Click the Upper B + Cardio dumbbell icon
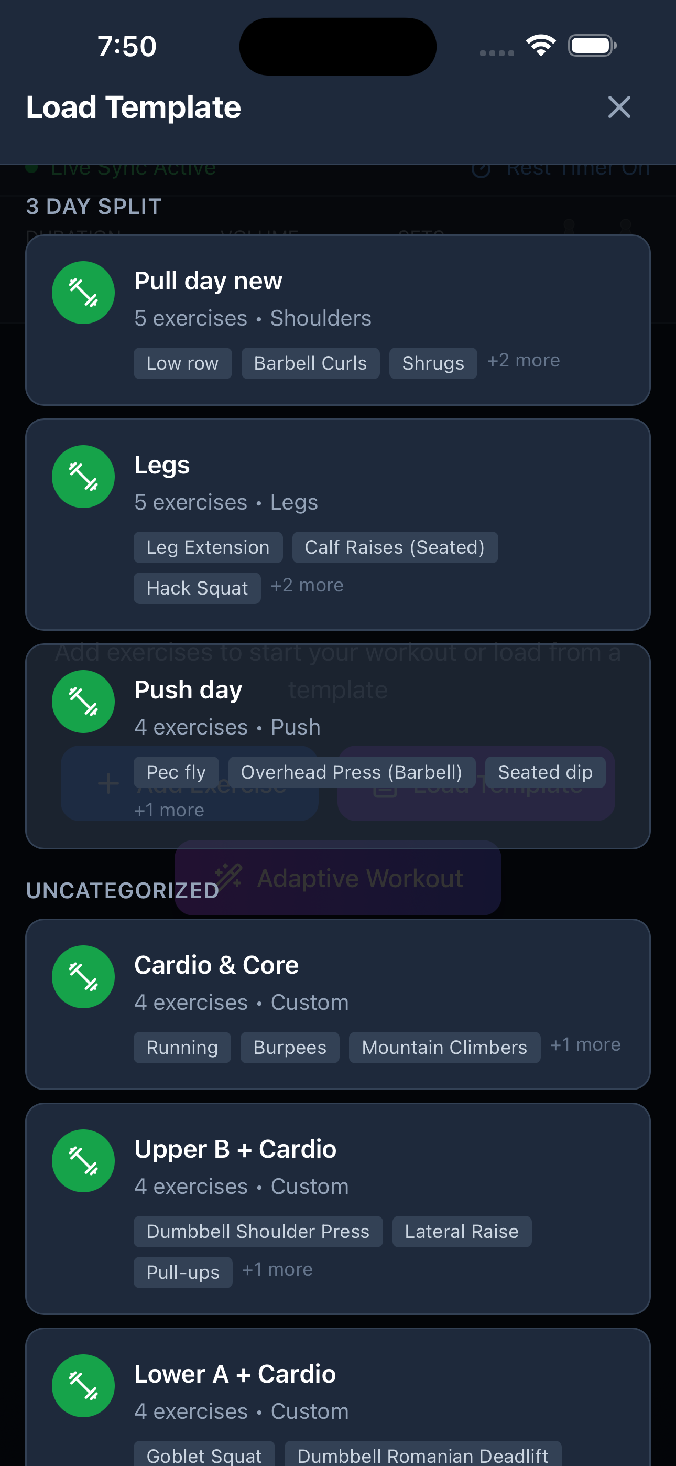This screenshot has width=676, height=1466. (x=83, y=1161)
